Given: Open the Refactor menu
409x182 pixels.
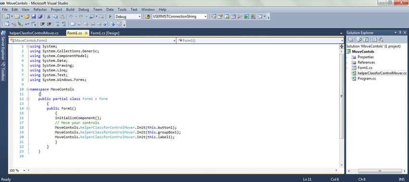Looking at the screenshot, I should coord(40,10).
